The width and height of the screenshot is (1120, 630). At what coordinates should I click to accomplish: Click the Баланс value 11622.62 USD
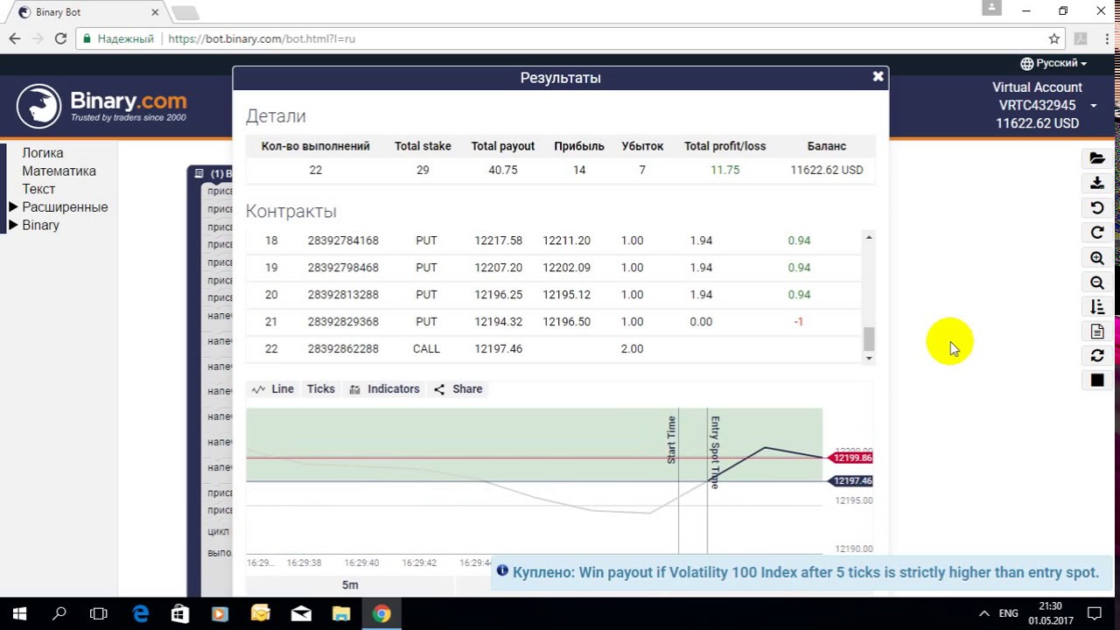click(826, 171)
